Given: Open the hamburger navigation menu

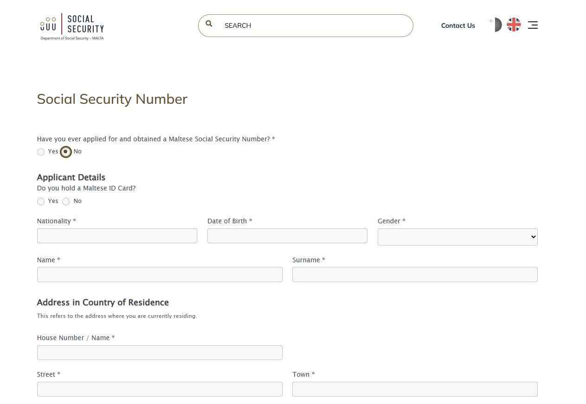Looking at the screenshot, I should pyautogui.click(x=532, y=25).
